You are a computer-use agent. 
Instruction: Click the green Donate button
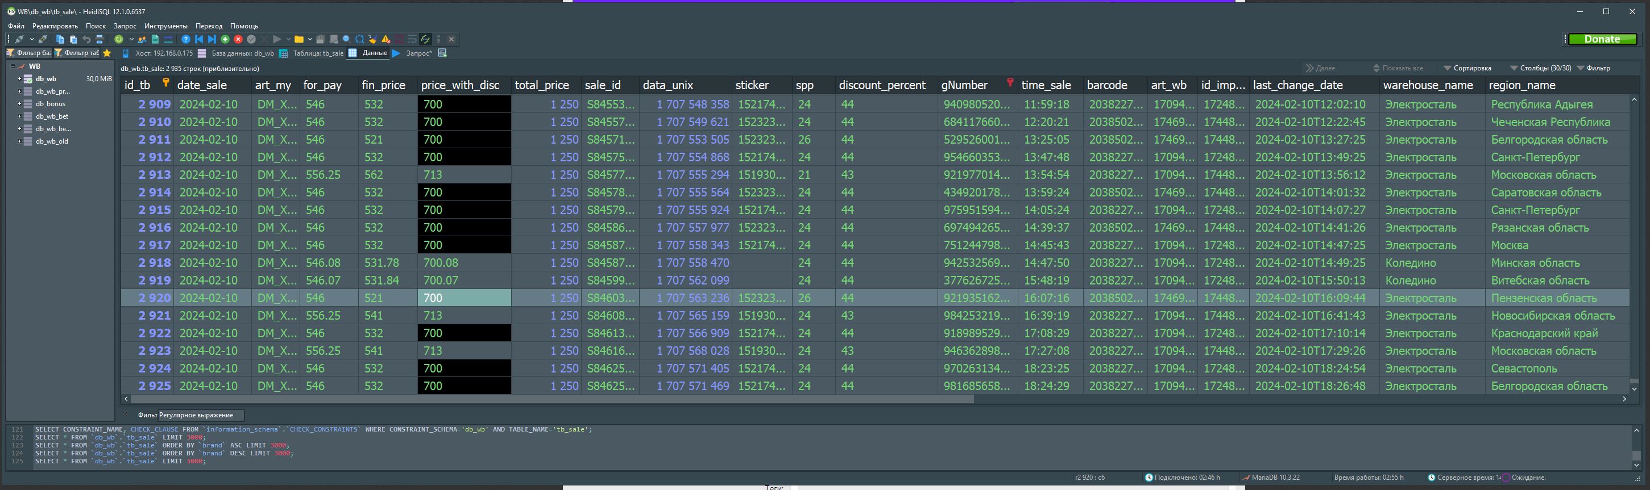point(1602,39)
